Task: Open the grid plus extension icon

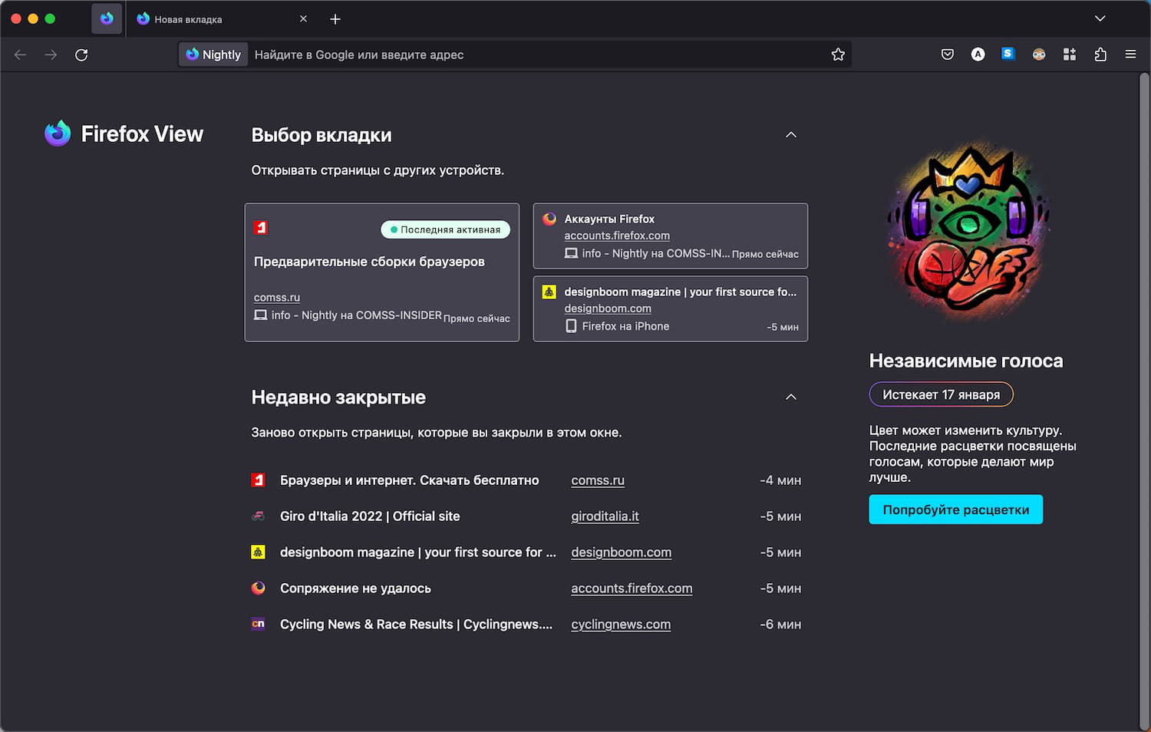Action: tap(1070, 54)
